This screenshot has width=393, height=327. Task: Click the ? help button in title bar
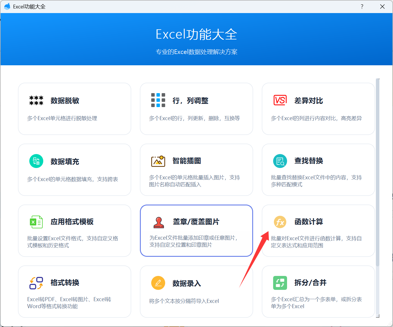pyautogui.click(x=362, y=6)
